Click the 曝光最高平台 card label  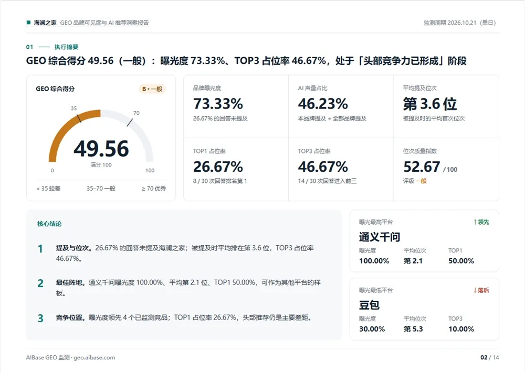[x=376, y=222]
